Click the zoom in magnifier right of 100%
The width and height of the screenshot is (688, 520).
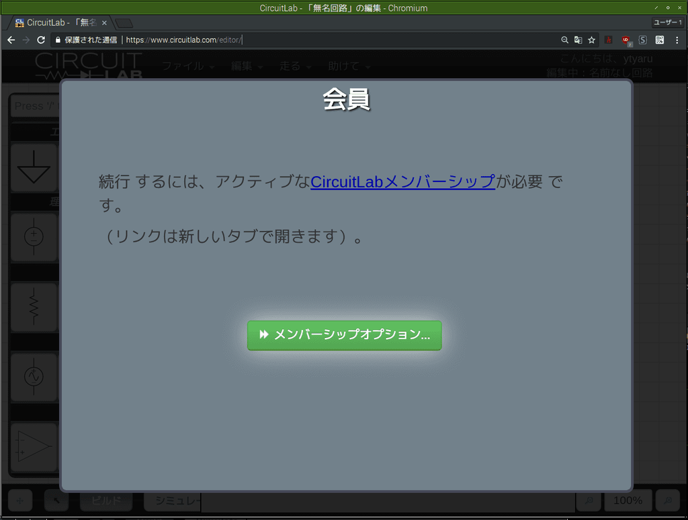(x=668, y=501)
